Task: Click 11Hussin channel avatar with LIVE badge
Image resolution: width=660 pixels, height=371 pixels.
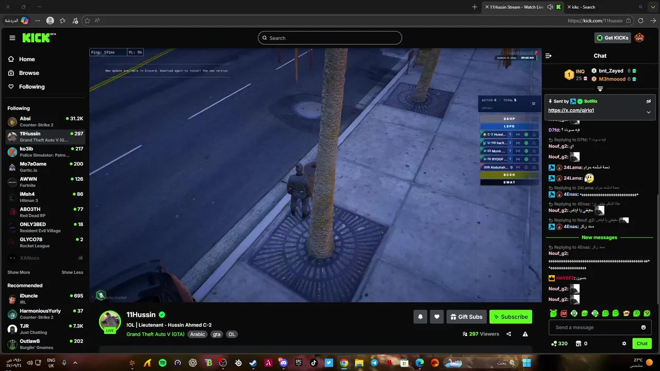Action: 110,322
